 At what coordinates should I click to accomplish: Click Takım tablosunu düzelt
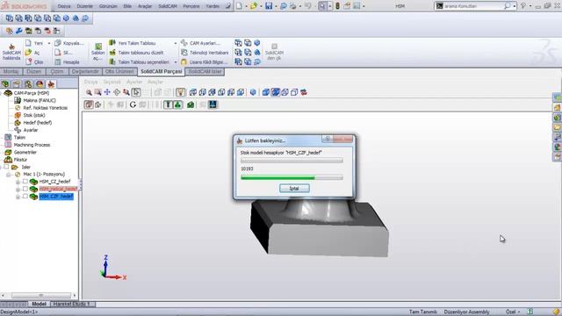pyautogui.click(x=137, y=53)
